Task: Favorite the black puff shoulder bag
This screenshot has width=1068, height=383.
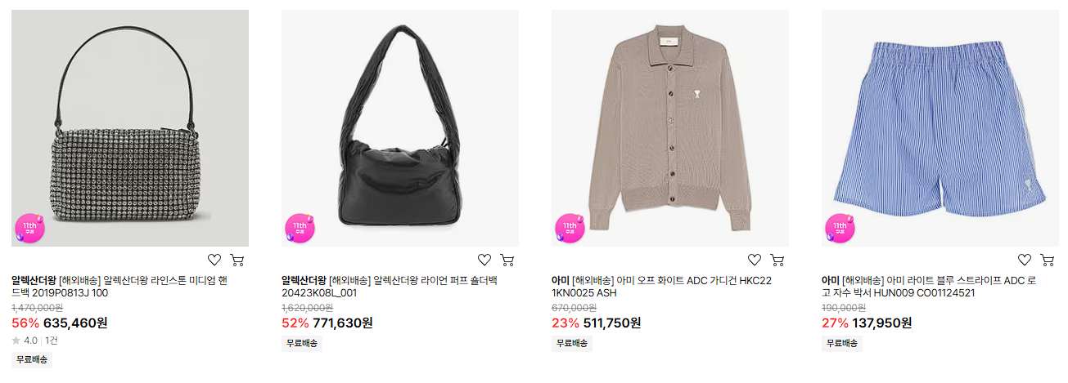Action: pos(484,261)
